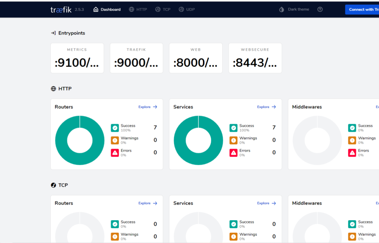
Task: Click the globe icon beside HTTP section heading
Action: (53, 89)
